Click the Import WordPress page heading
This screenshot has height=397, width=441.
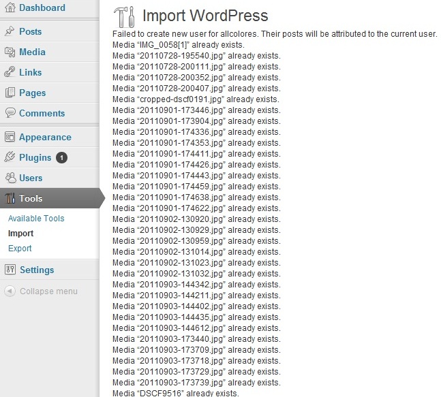coord(205,16)
